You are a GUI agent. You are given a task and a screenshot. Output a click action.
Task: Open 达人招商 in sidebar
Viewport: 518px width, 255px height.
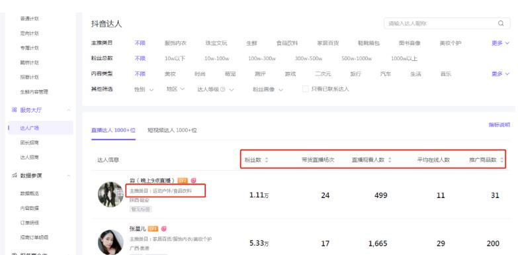(29, 158)
